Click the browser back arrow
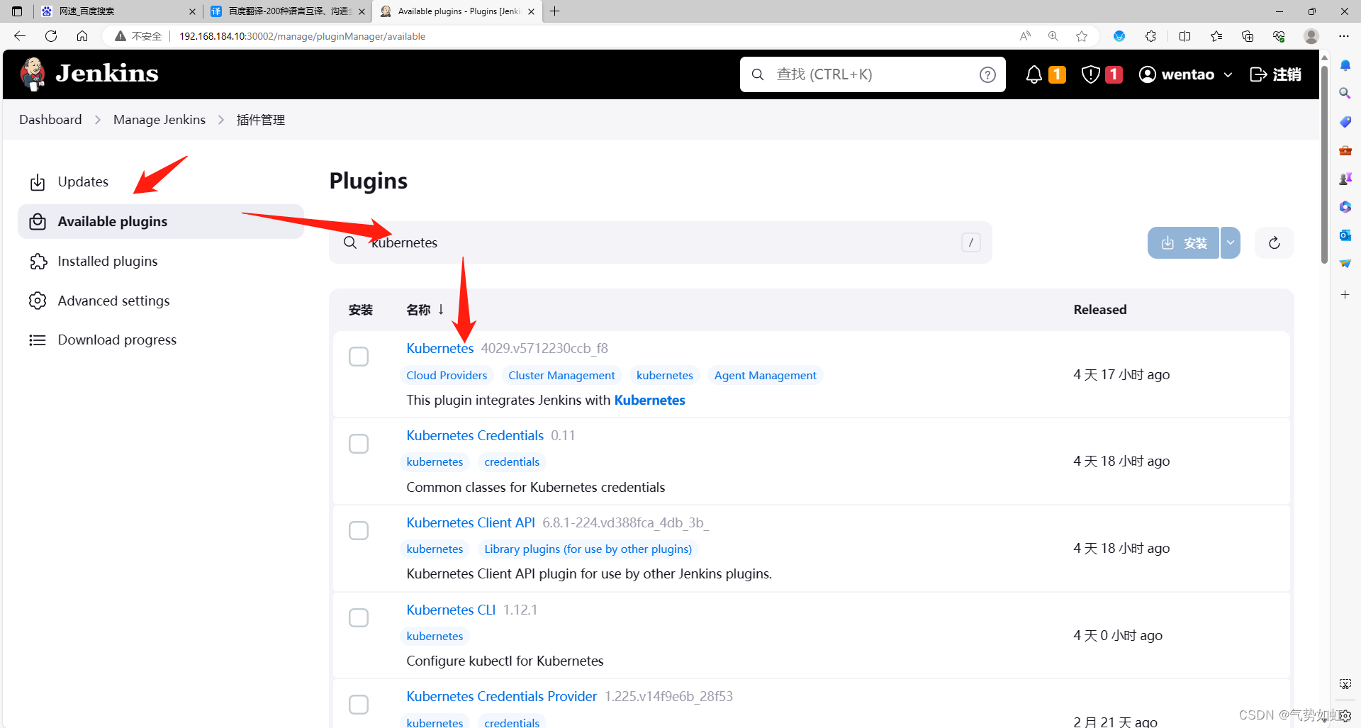Screen dimensions: 1361x728 [x=20, y=36]
